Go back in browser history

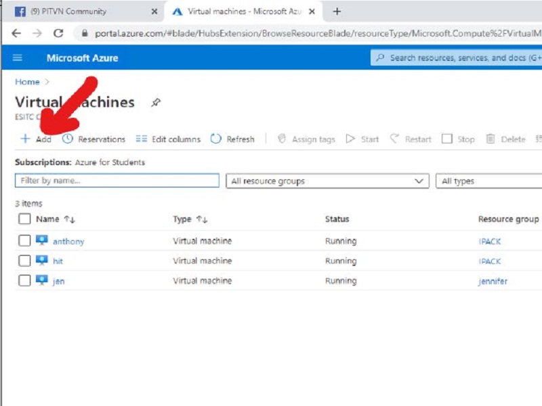[16, 33]
